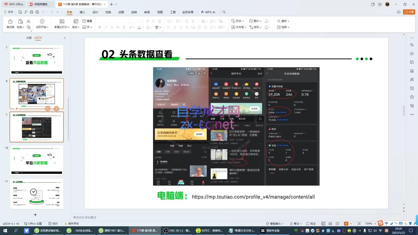Image resolution: width=418 pixels, height=235 pixels.
Task: Open the Picture (图片) dropdown
Action: click(255, 21)
